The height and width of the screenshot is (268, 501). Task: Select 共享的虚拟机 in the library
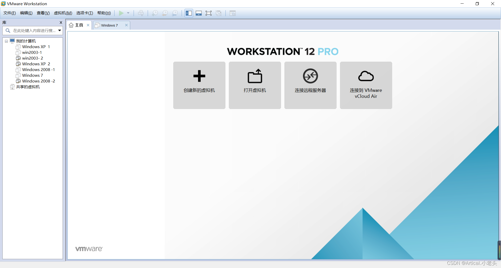coord(28,87)
